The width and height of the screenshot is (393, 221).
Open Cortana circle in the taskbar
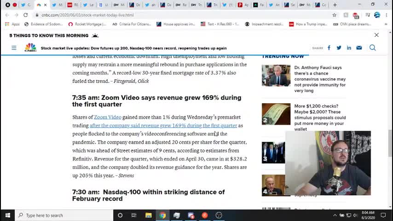120,215
